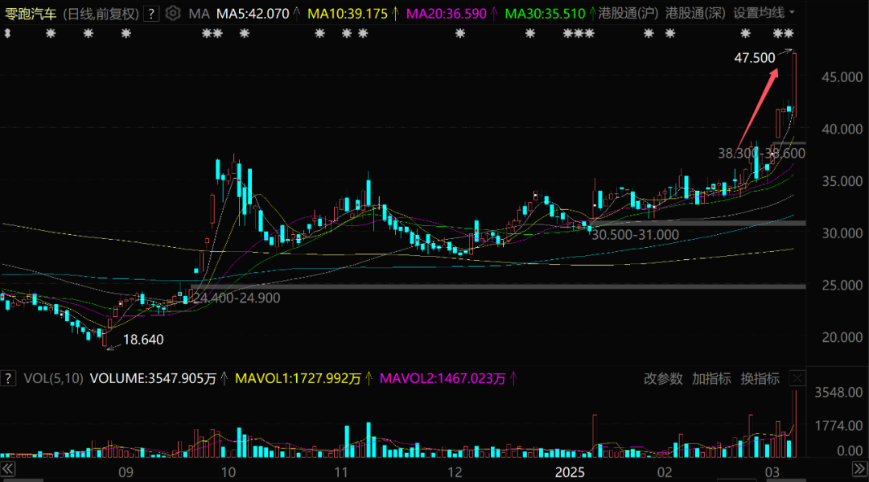Click the 30.000 price axis value

pos(842,233)
